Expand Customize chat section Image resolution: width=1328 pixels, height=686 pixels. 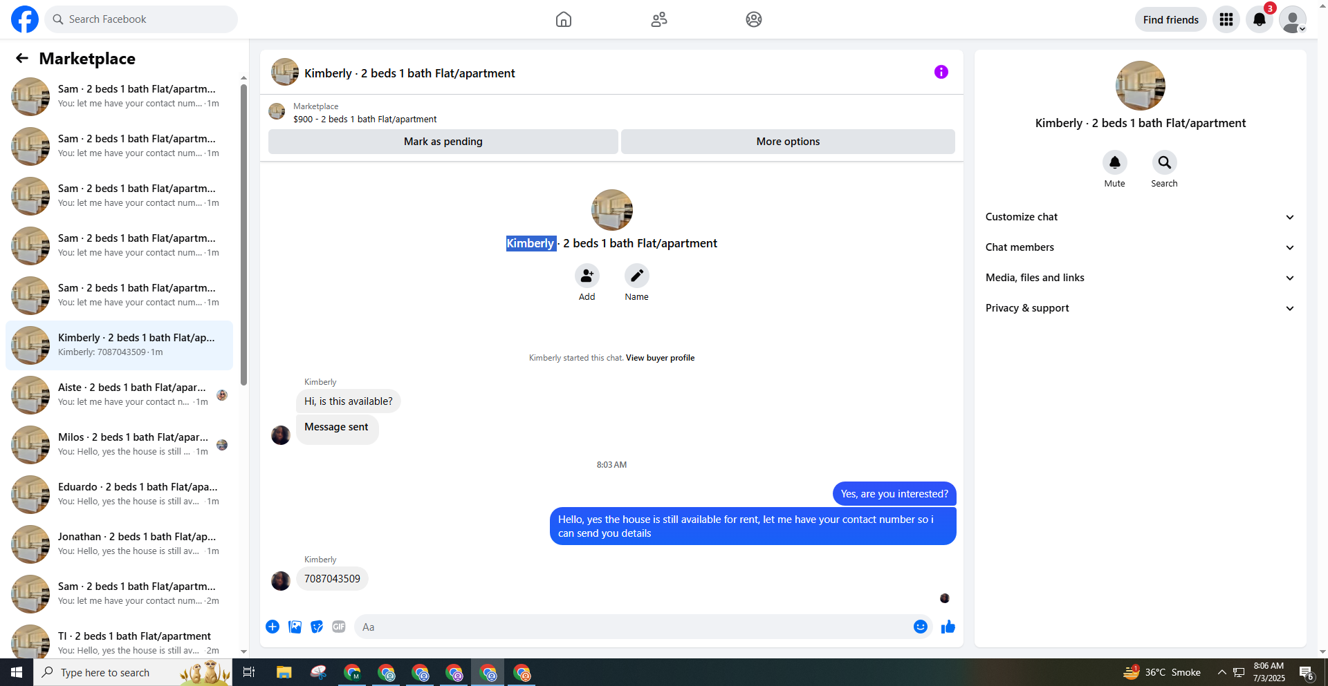1140,217
